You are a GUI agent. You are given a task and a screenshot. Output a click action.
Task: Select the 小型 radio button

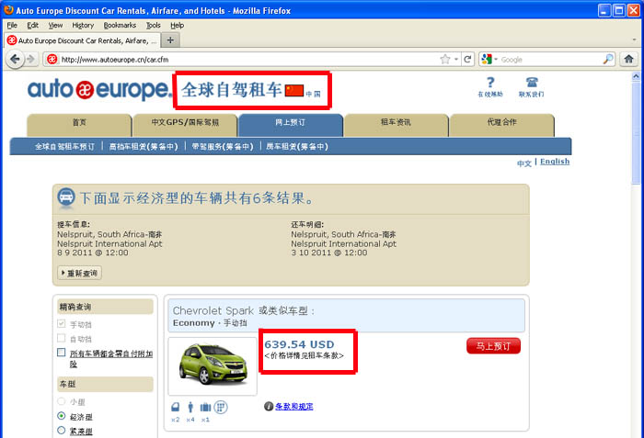(62, 401)
